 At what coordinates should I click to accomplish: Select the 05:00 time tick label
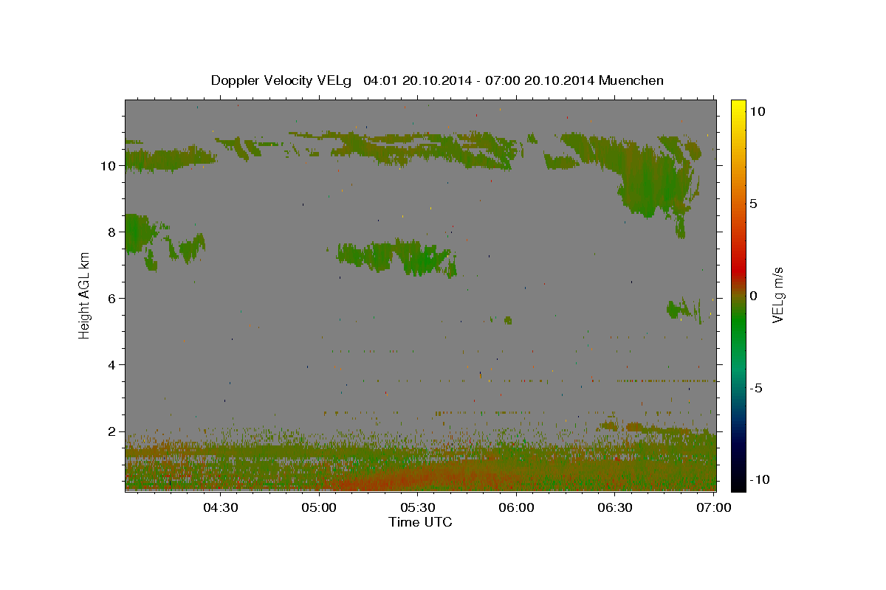[x=319, y=507]
